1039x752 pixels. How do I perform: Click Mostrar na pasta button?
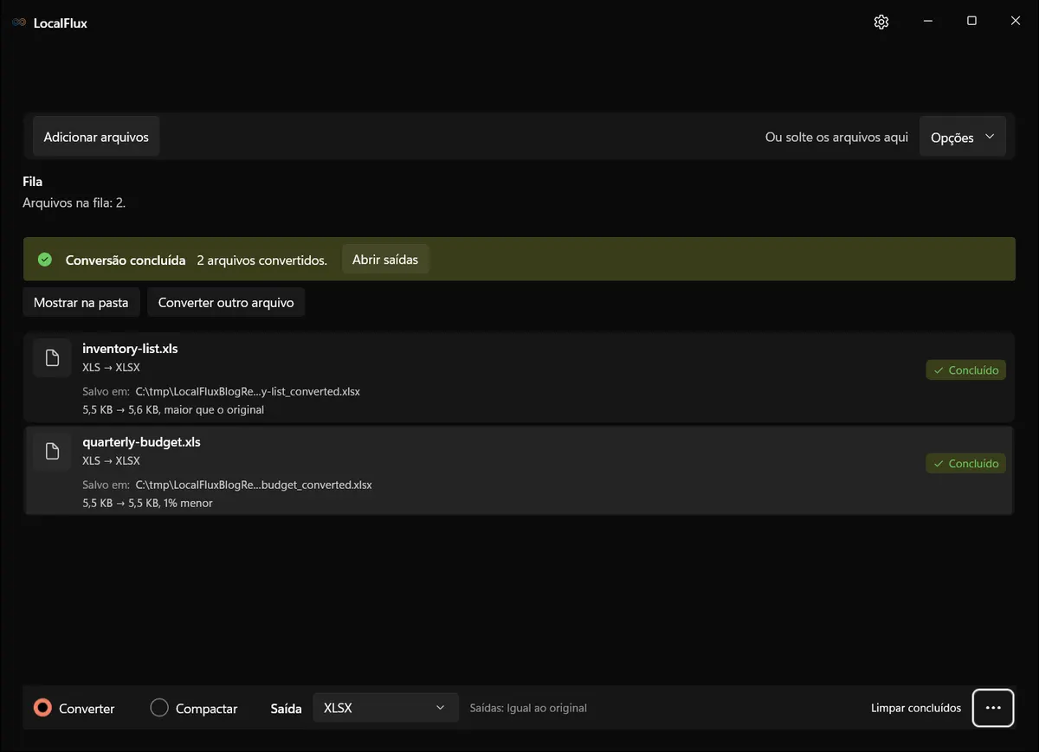[81, 303]
